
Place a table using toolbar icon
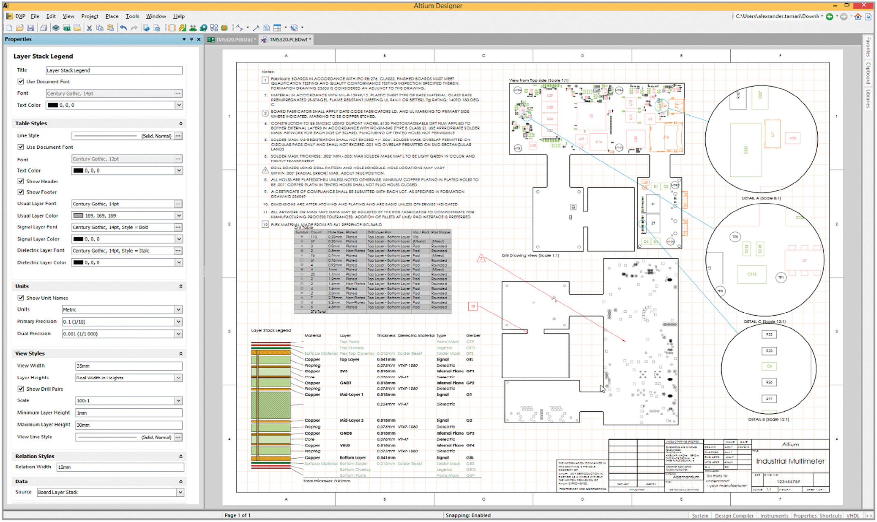277,28
